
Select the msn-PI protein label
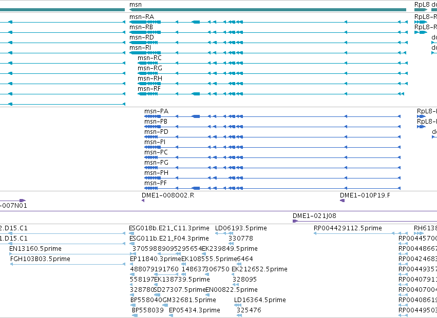(x=155, y=142)
